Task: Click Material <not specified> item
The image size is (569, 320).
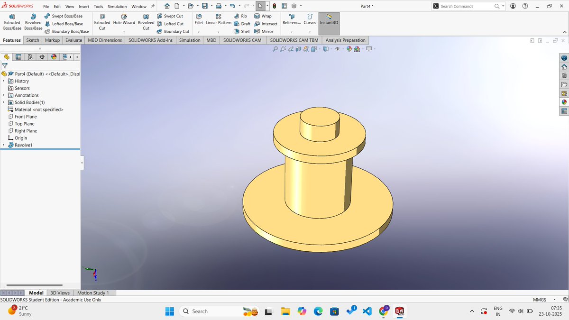Action: tap(36, 110)
